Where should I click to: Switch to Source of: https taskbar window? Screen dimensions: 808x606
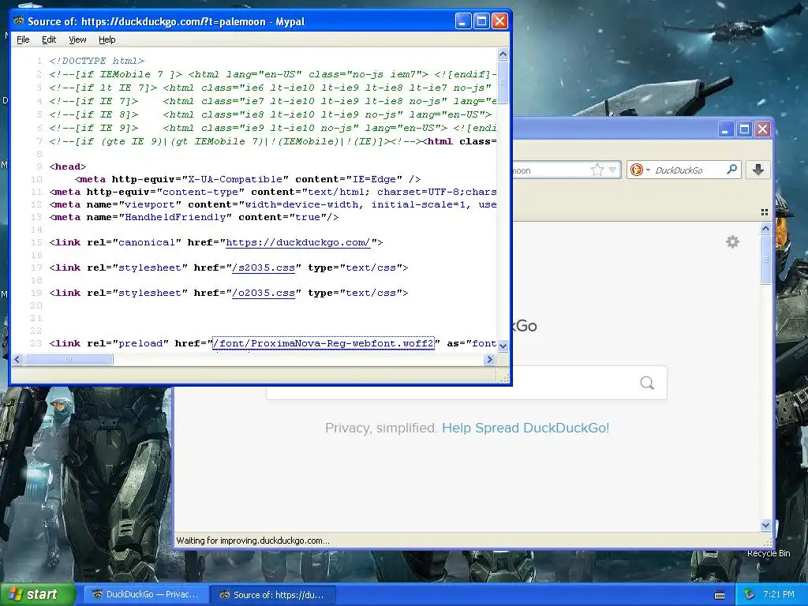point(274,595)
